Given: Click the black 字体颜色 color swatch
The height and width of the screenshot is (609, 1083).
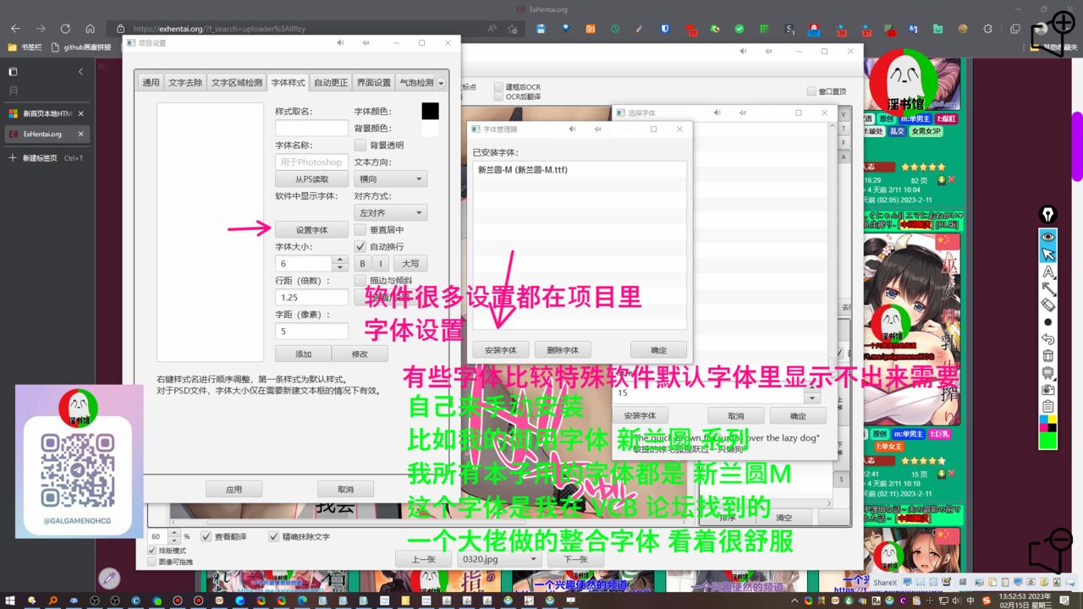Looking at the screenshot, I should pos(430,112).
